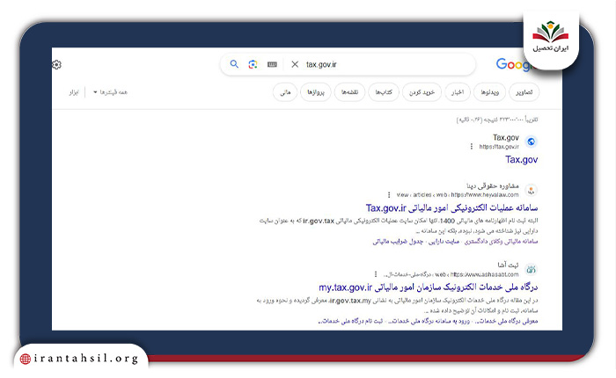Select the مالی (Finance) filter

(285, 92)
